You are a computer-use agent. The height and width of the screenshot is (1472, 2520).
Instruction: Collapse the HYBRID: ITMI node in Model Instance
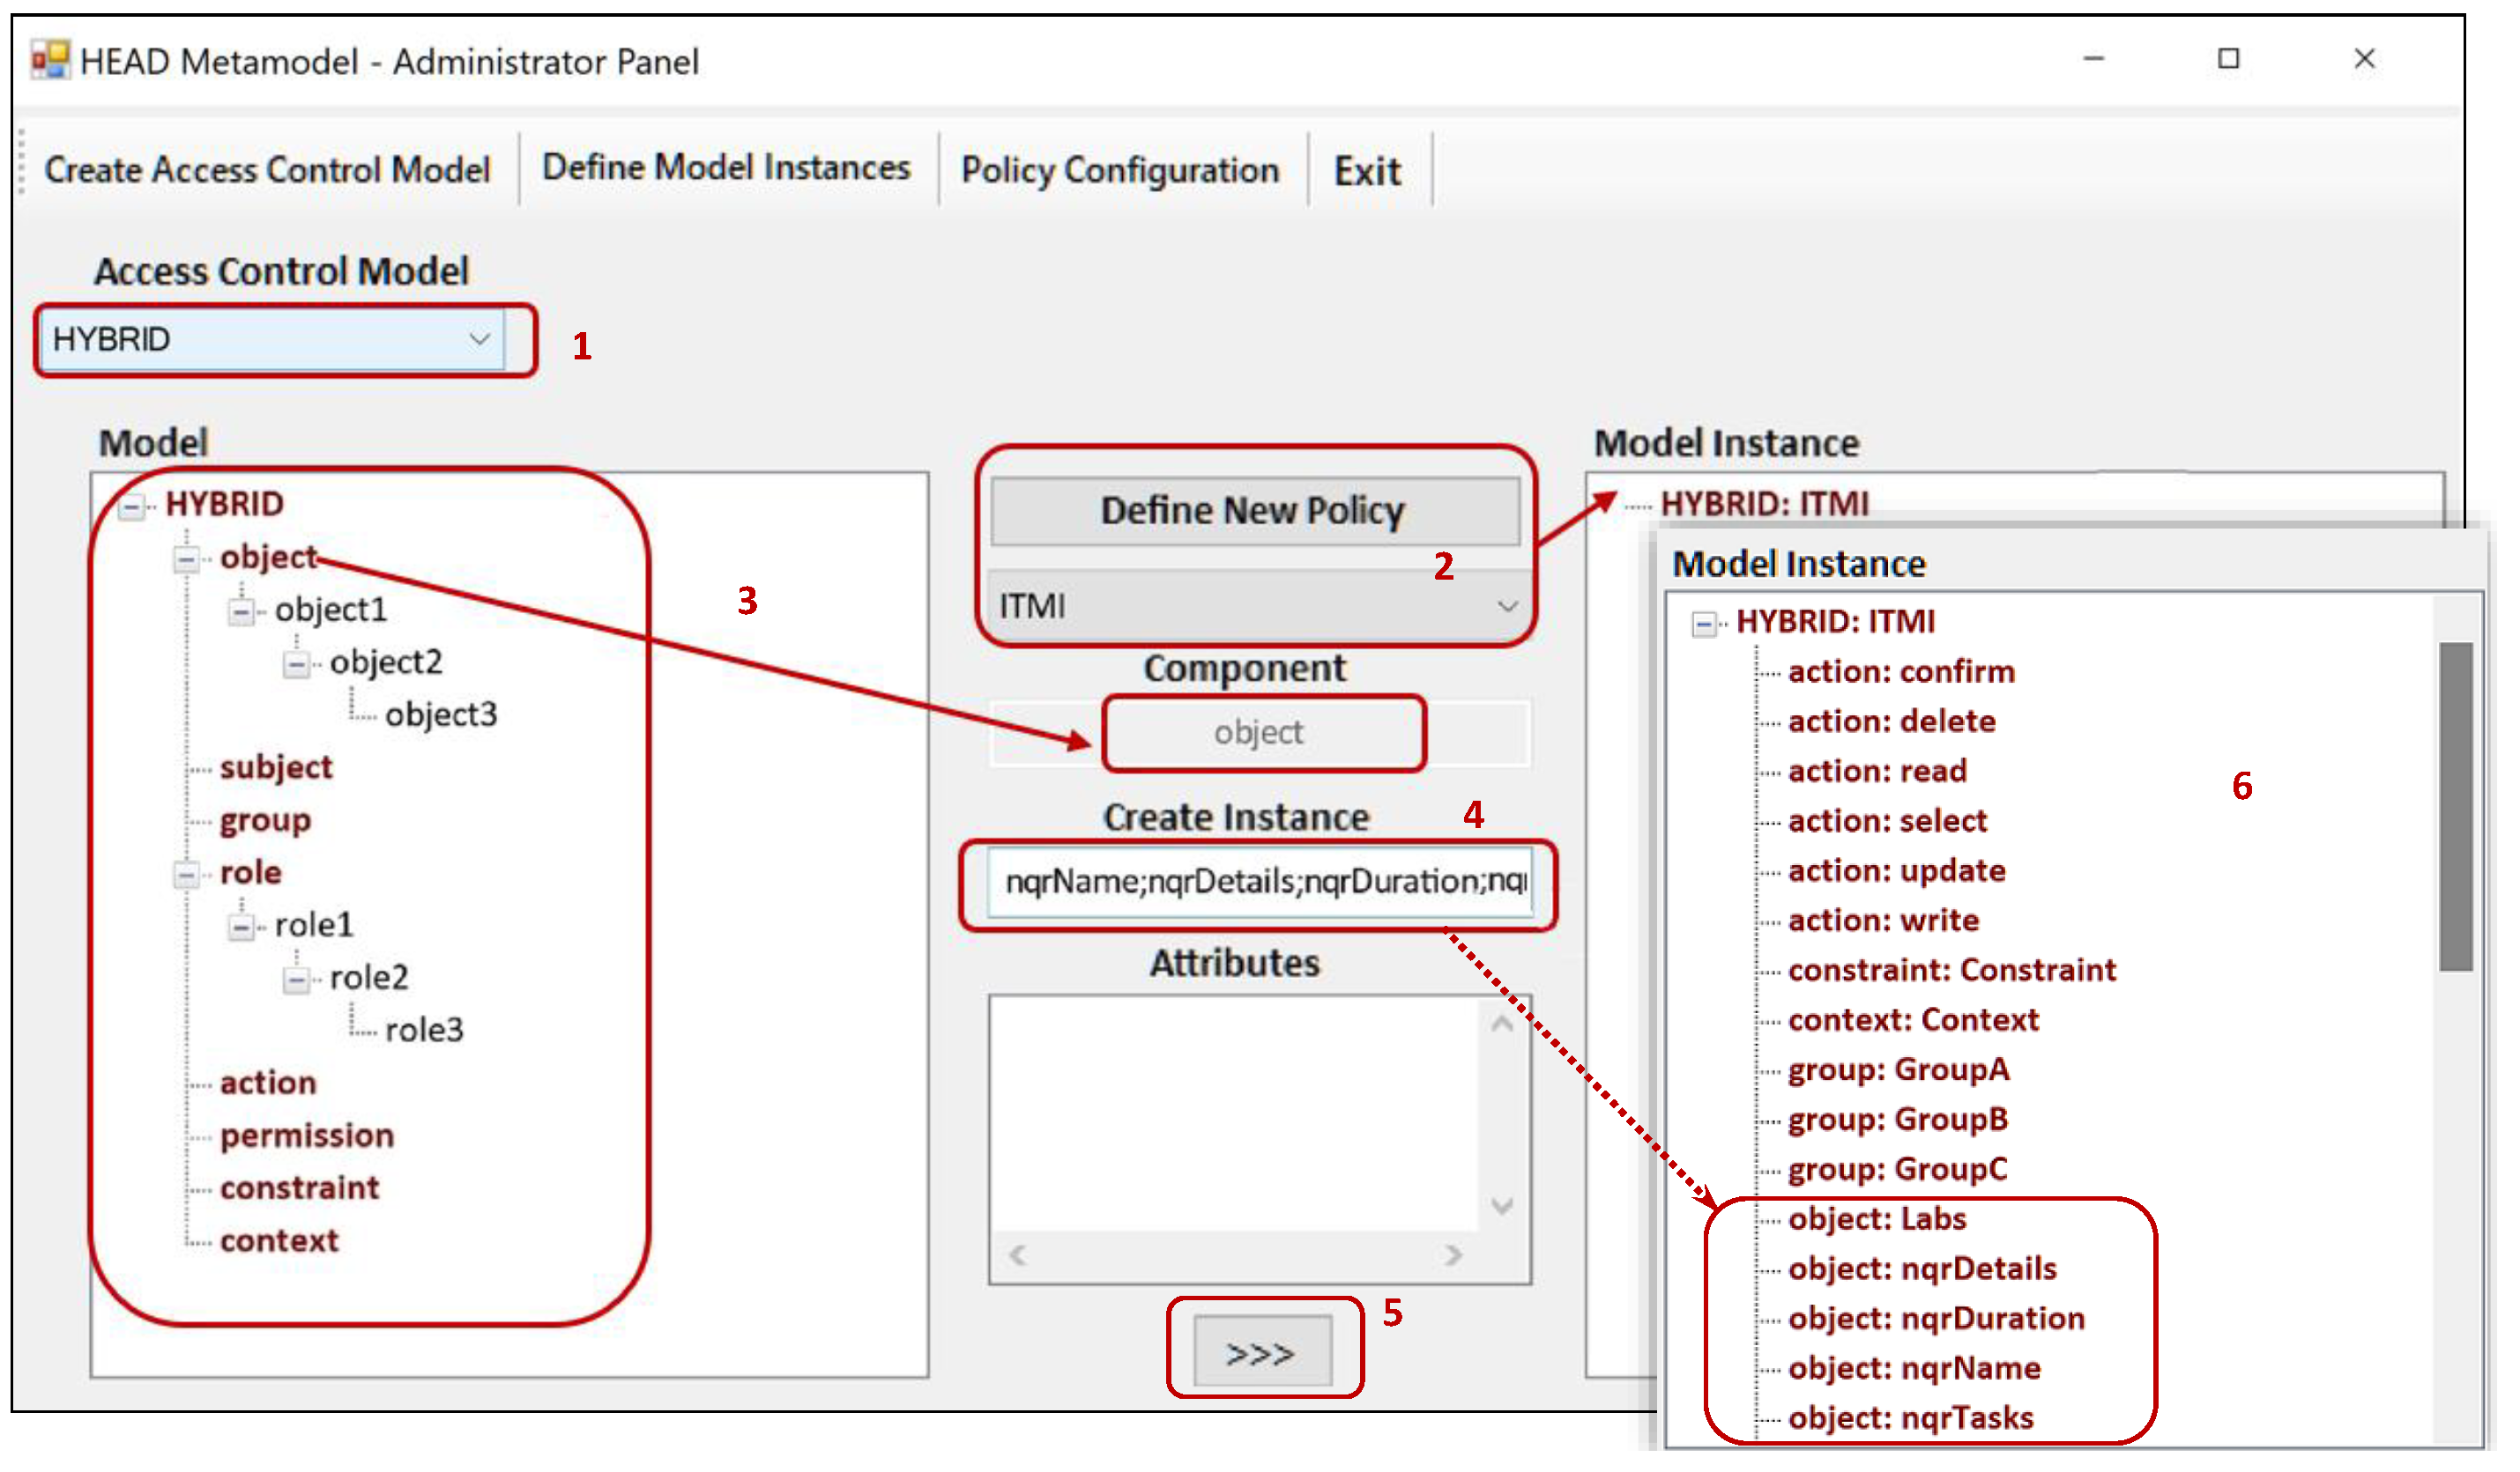1703,625
